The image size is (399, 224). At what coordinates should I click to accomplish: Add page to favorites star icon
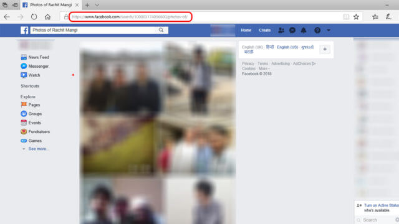[356, 17]
